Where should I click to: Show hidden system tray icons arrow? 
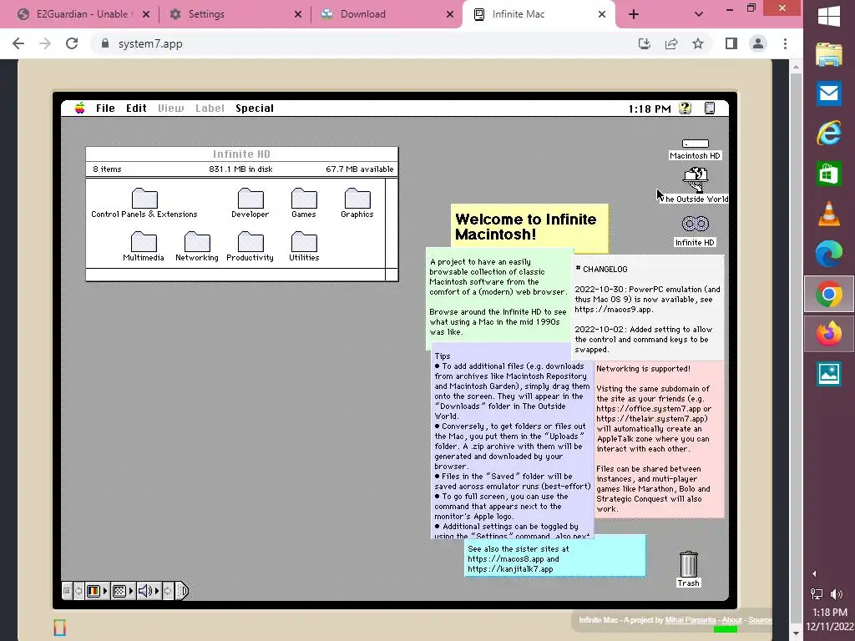(815, 573)
